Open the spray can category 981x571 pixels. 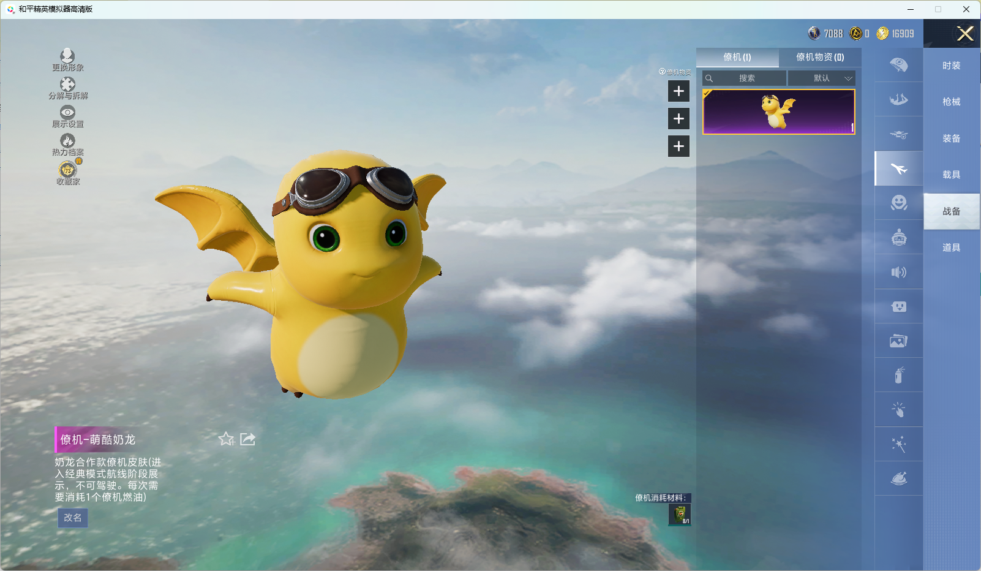coord(898,375)
